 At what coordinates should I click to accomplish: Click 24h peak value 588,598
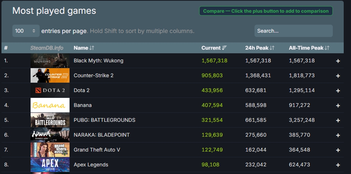tap(256, 105)
